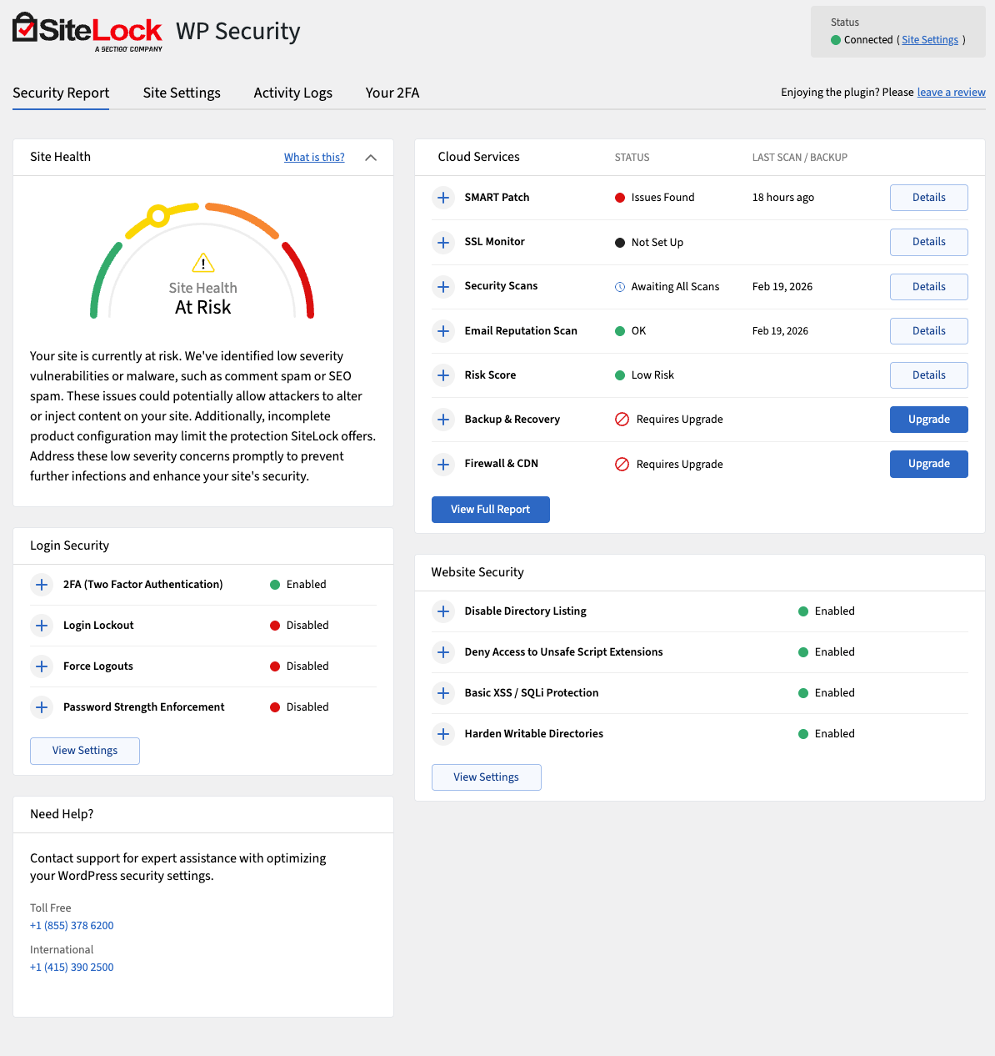Click Backup & Recovery Requires Upgrade prohibited icon
Image resolution: width=995 pixels, height=1056 pixels.
point(622,420)
